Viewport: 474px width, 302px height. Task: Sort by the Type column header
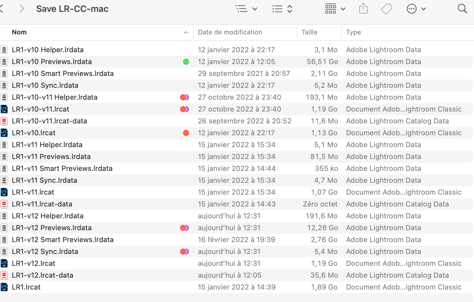[353, 32]
